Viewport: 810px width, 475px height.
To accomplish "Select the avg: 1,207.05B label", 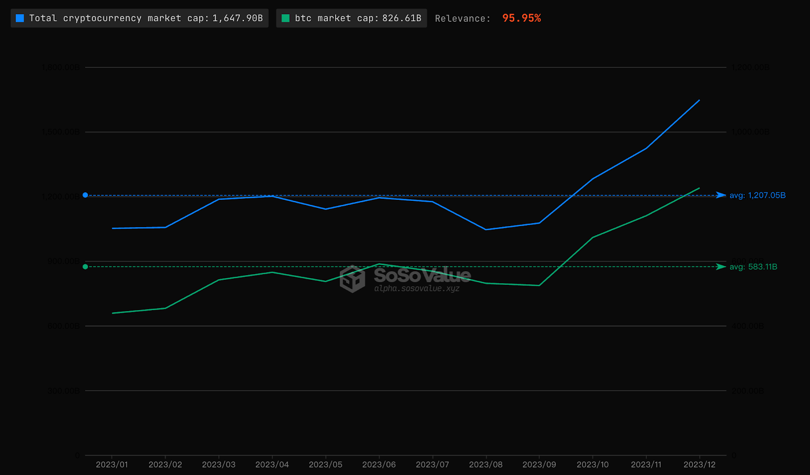I will pos(757,195).
